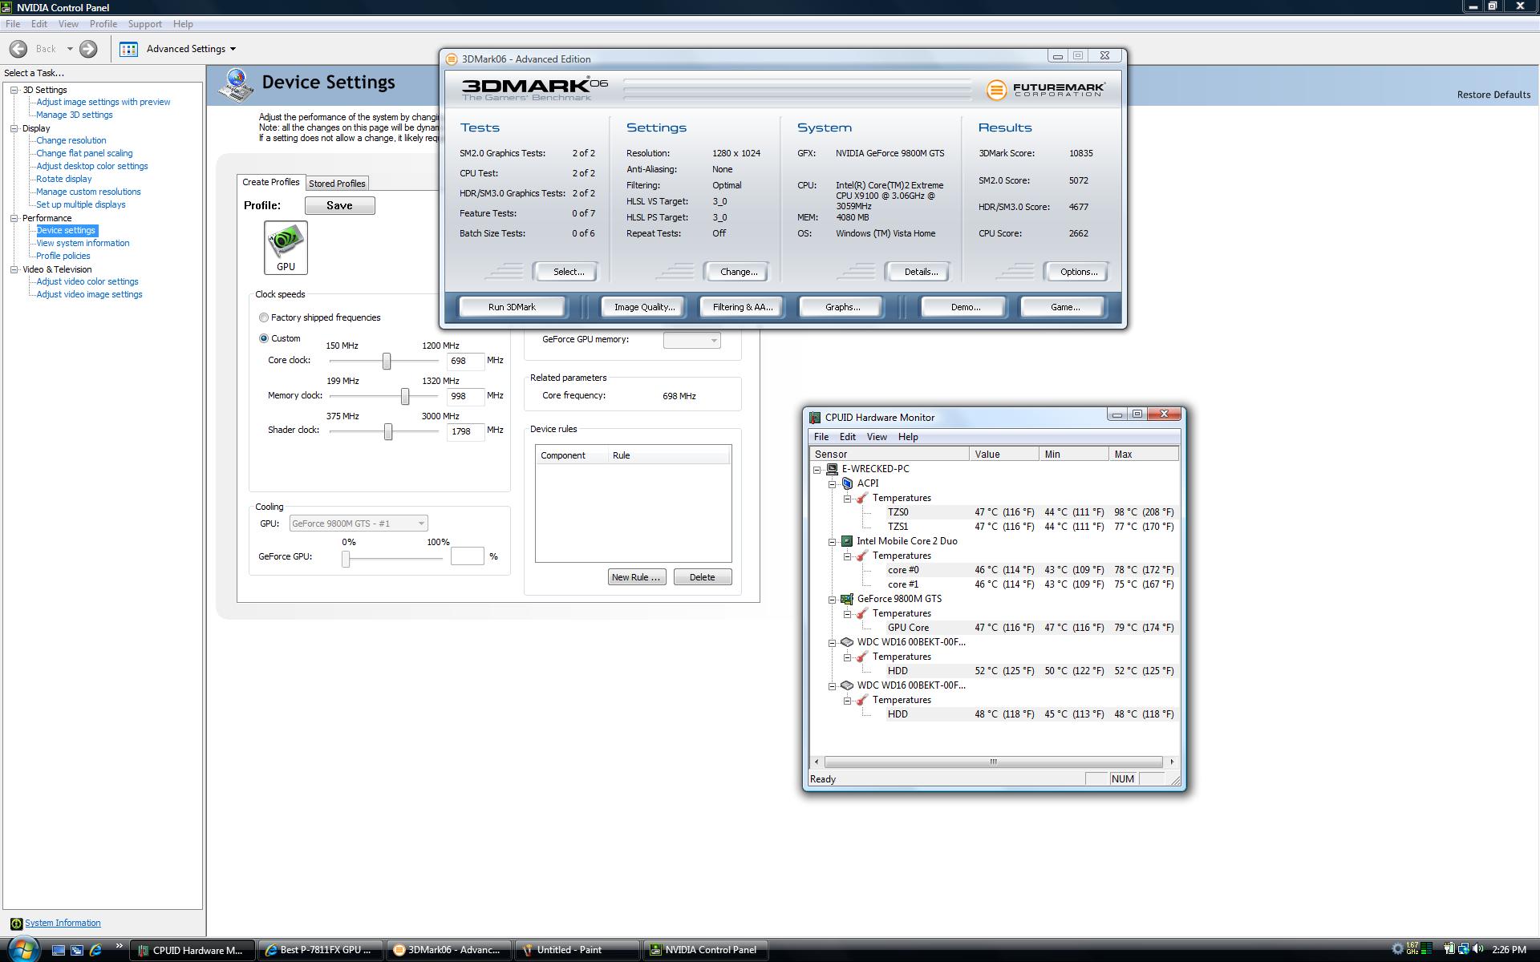Click the Show Desktop quick launch icon
Viewport: 1540px width, 962px height.
(58, 950)
